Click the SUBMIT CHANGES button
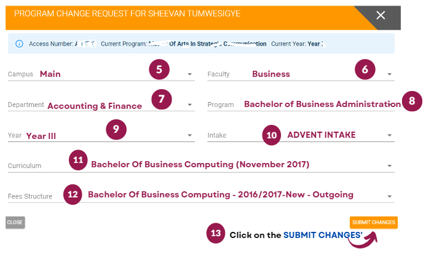 374,222
